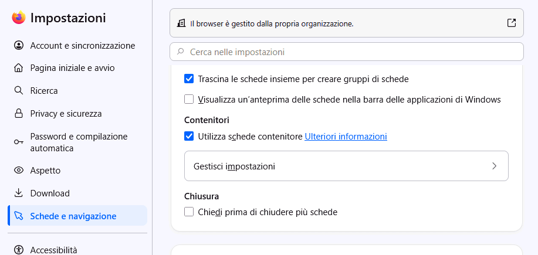This screenshot has height=255, width=538.
Task: Click Gestisci impostazioni button label
Action: click(x=234, y=166)
